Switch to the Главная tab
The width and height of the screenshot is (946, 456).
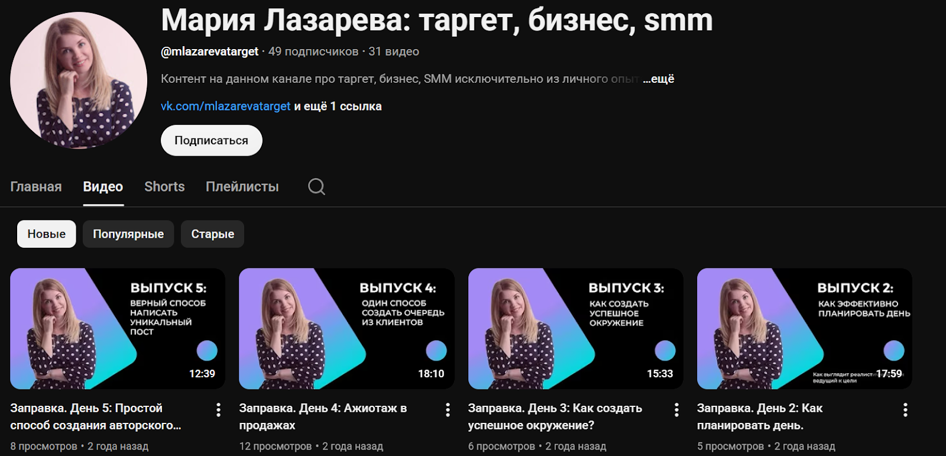36,187
